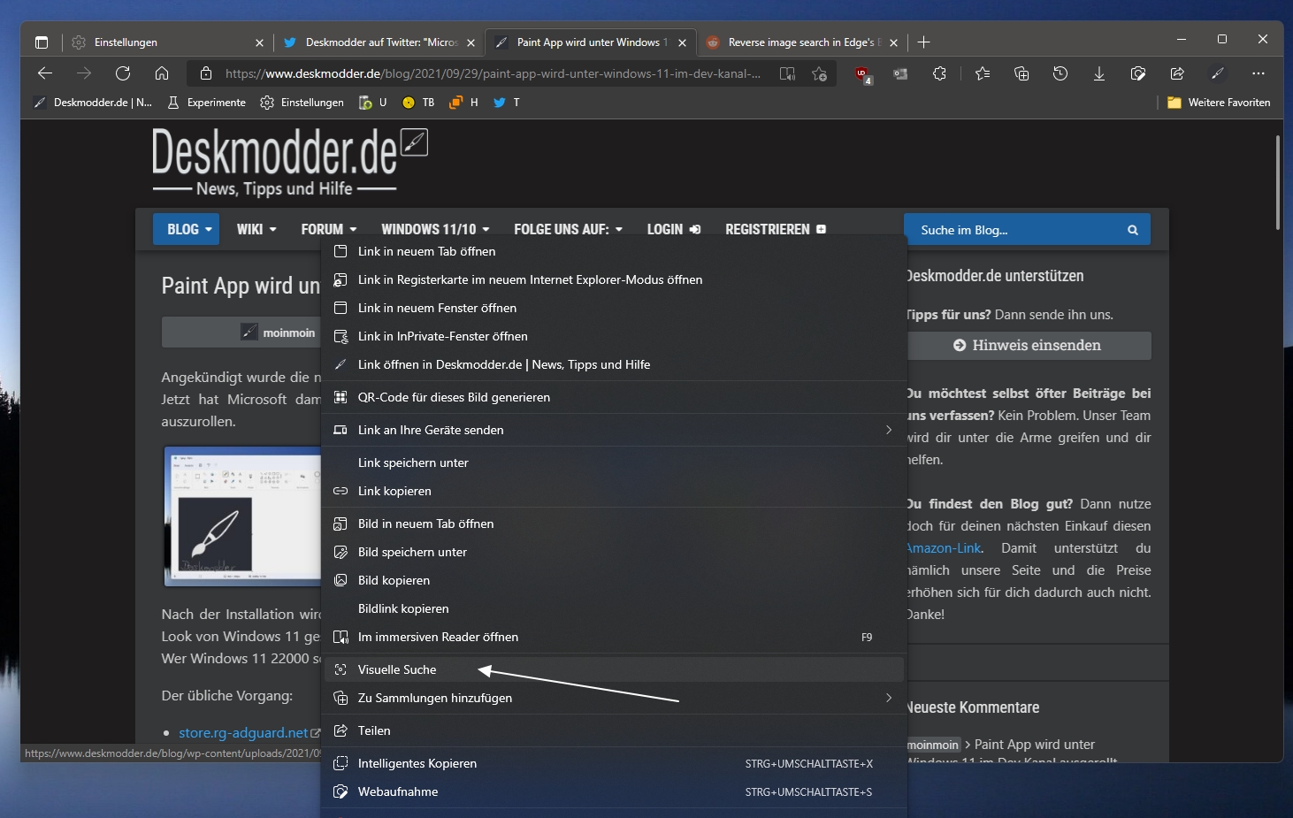Viewport: 1293px width, 818px height.
Task: View site information lock icon
Action: [x=206, y=73]
